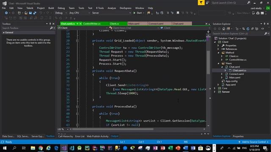Expand the Server project node
This screenshot has height=152, width=271.
coord(215,92)
